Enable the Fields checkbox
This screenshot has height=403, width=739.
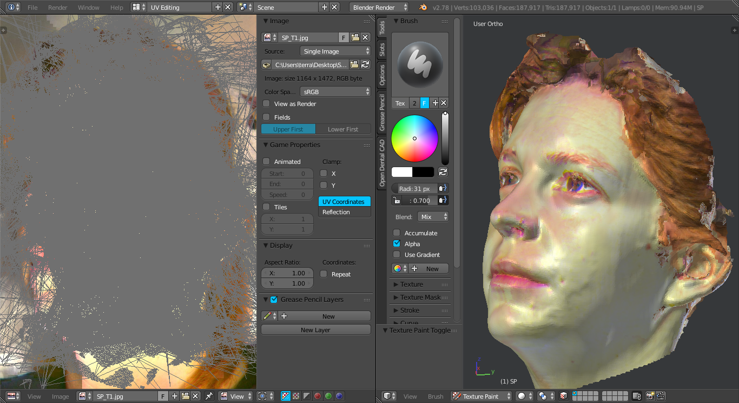click(x=266, y=117)
